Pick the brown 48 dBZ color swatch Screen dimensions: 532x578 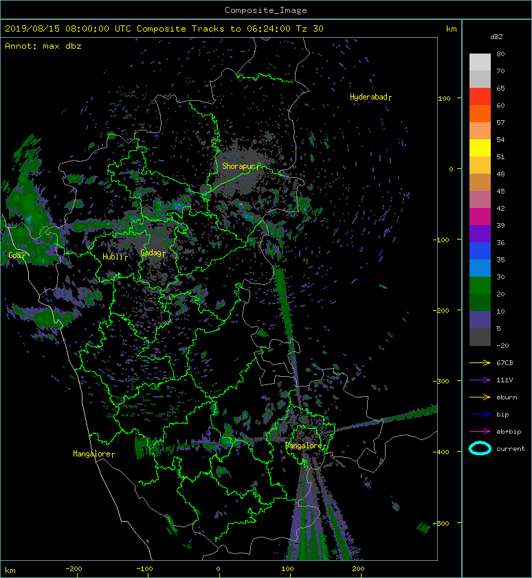480,182
